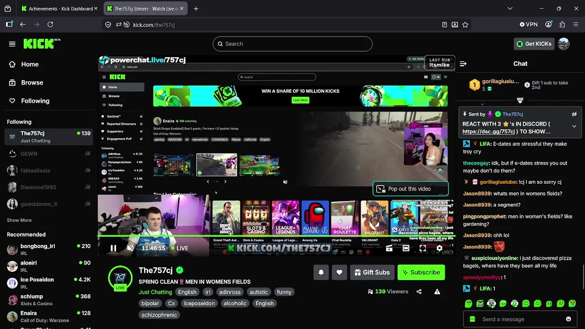Bookmark this page with star
Image resolution: width=585 pixels, height=329 pixels.
[465, 25]
